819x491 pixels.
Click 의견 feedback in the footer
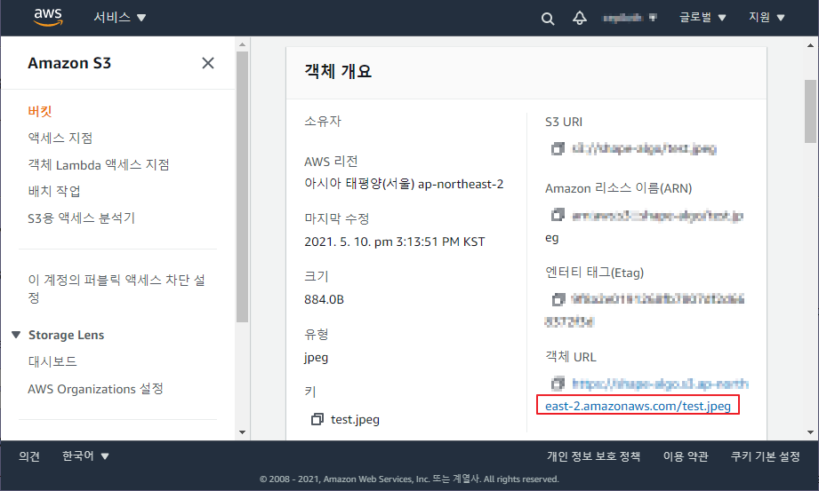[x=29, y=456]
